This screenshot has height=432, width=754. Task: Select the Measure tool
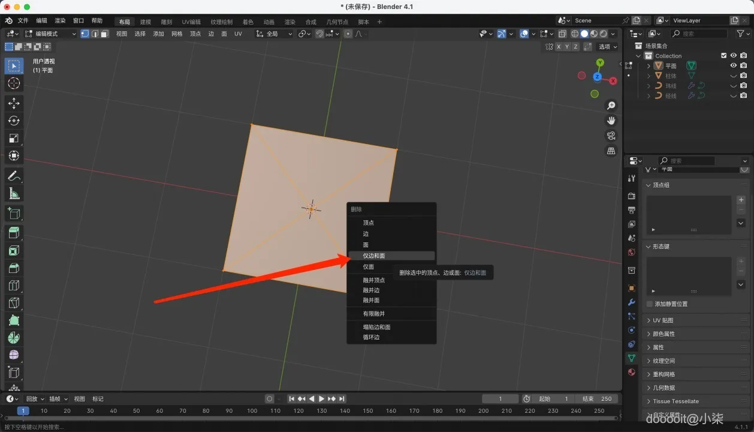(x=14, y=193)
